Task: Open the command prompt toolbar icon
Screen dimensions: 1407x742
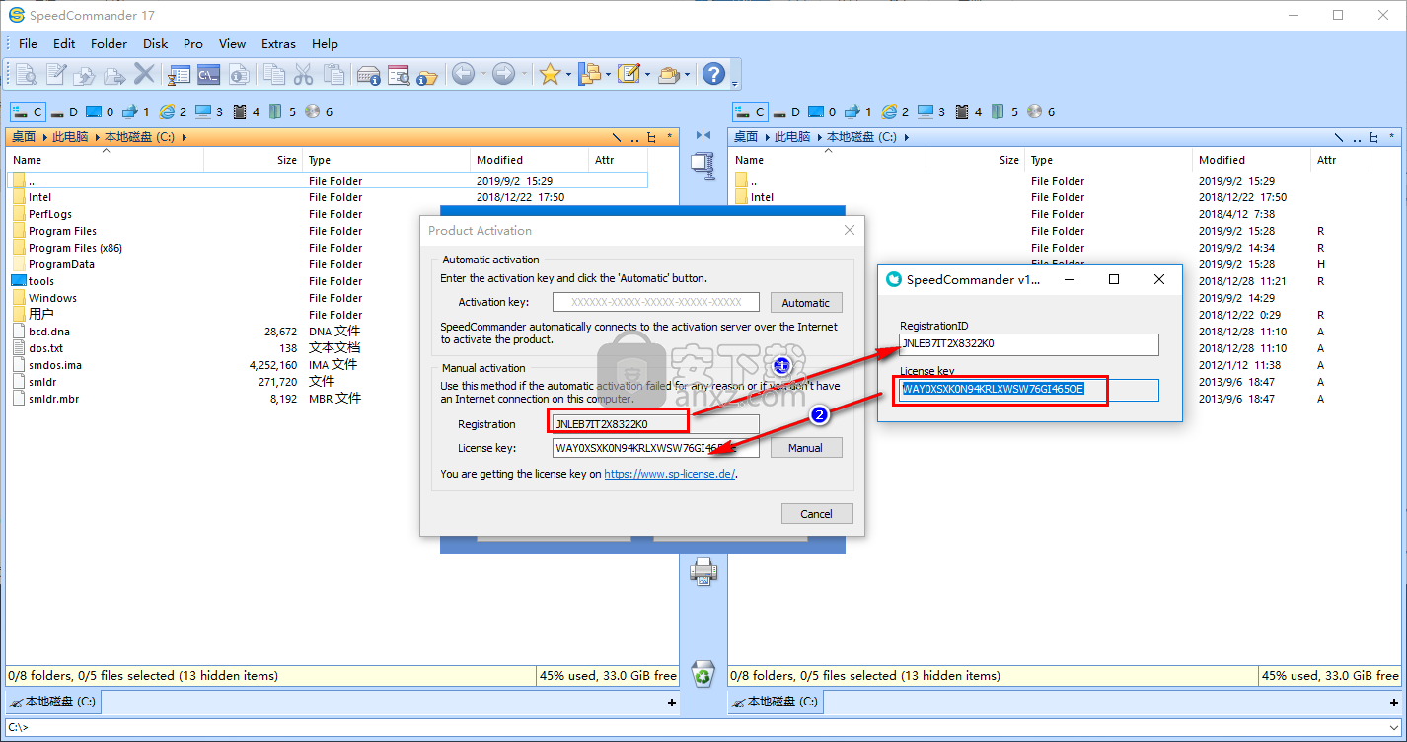Action: [x=208, y=74]
